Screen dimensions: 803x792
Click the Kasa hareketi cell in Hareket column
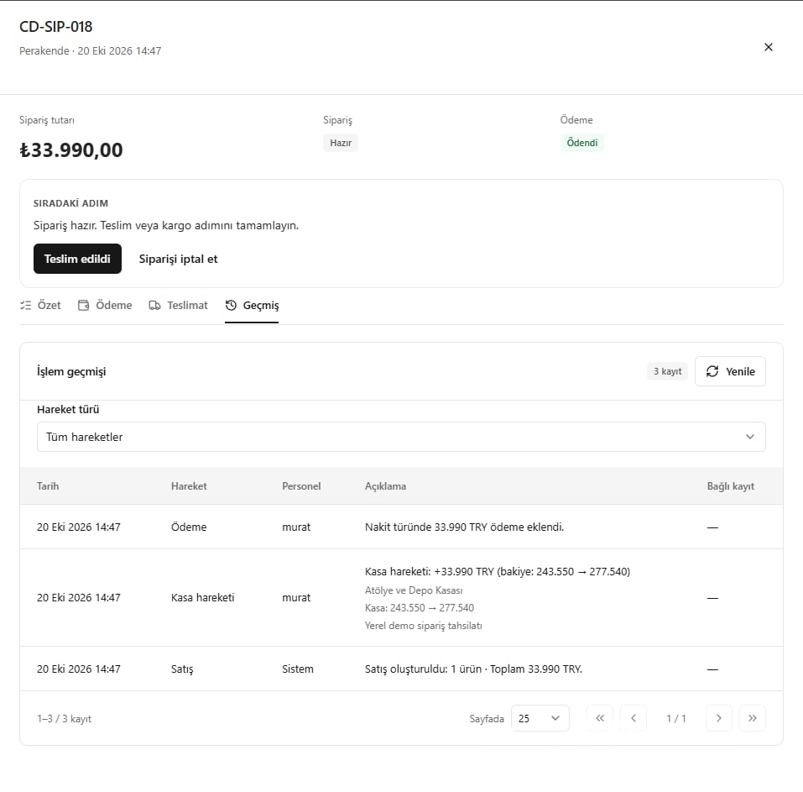203,597
